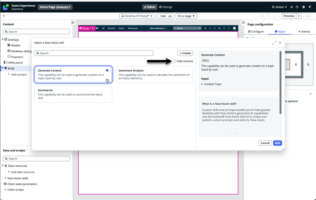This screenshot has width=316, height=200.
Task: Click Add data resource
Action: [21, 172]
